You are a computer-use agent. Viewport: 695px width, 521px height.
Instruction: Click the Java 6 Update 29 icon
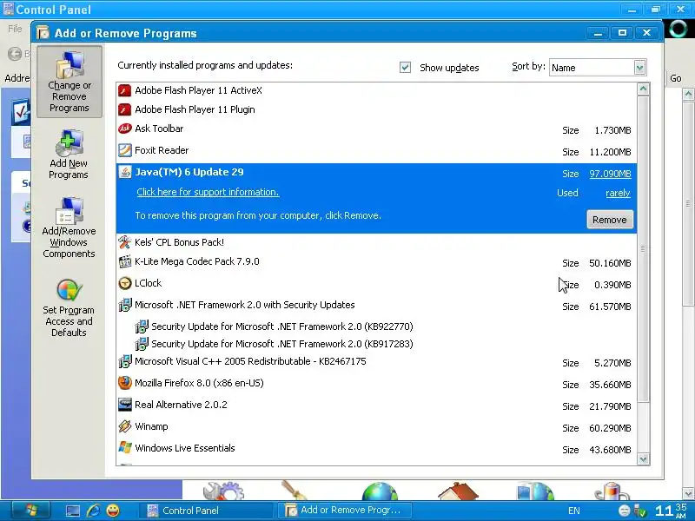125,172
